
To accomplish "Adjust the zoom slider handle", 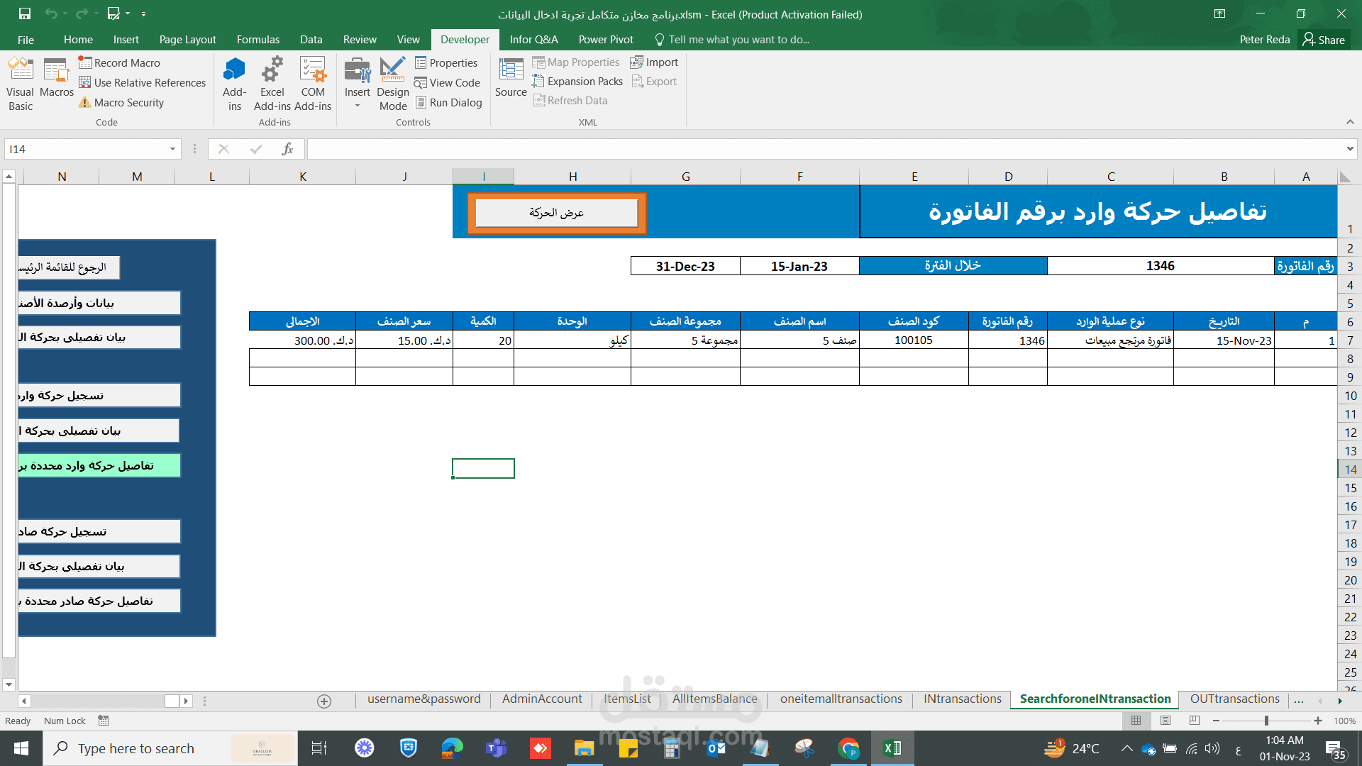I will coord(1266,721).
